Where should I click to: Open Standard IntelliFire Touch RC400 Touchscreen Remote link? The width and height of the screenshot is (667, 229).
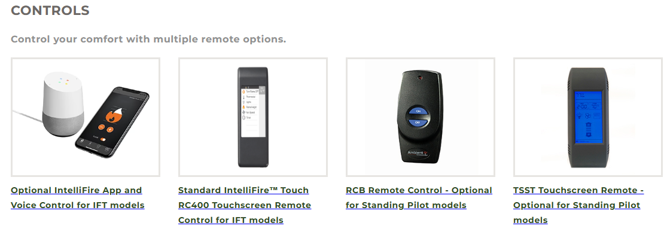click(x=245, y=205)
